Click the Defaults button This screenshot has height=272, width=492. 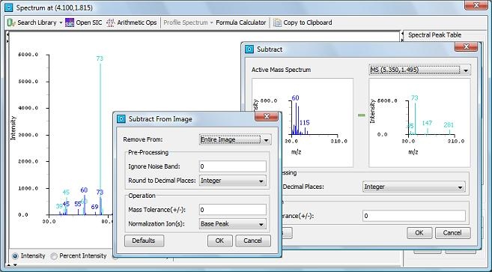(144, 241)
